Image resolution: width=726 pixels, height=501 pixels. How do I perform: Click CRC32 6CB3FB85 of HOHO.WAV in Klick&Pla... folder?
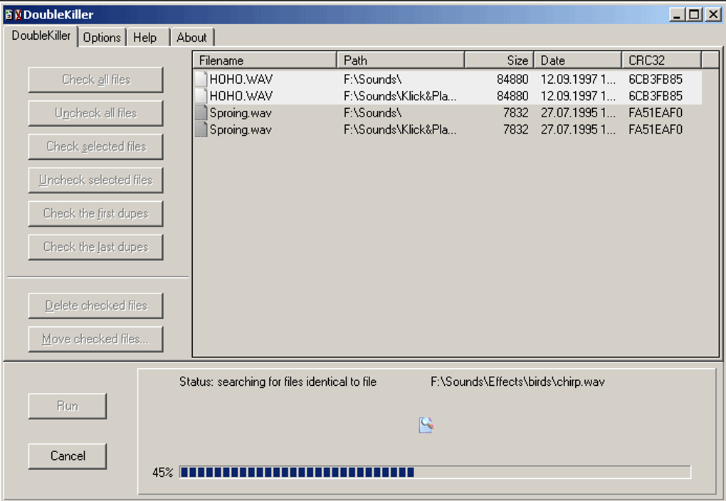pos(656,96)
